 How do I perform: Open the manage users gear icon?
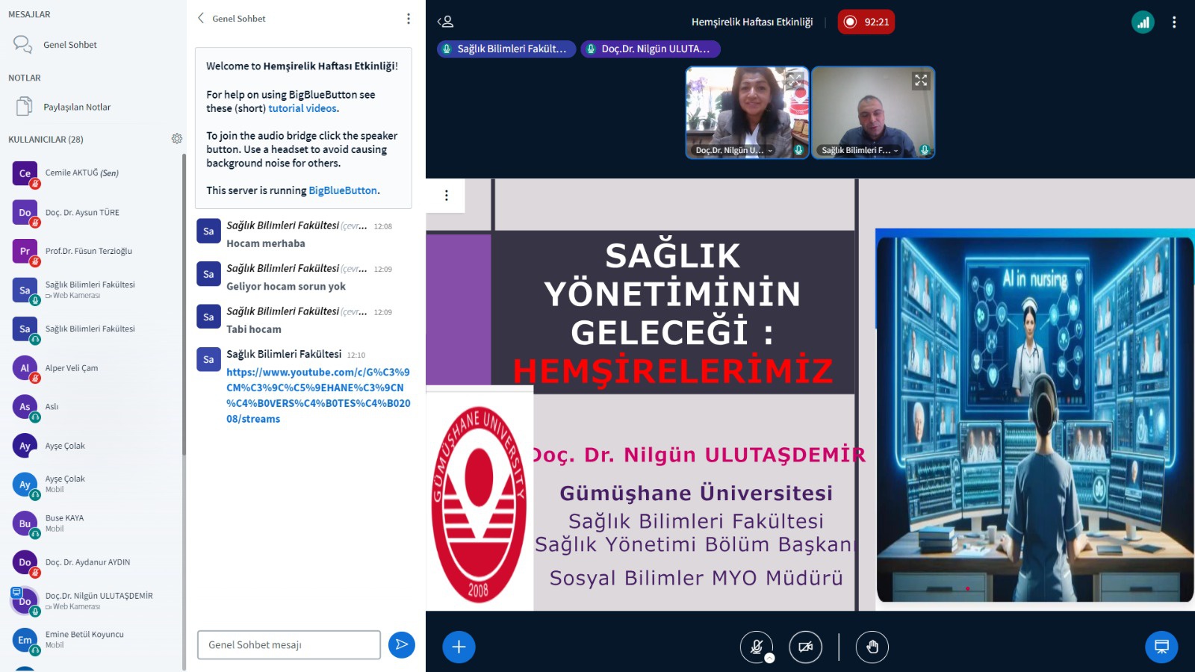click(x=177, y=139)
